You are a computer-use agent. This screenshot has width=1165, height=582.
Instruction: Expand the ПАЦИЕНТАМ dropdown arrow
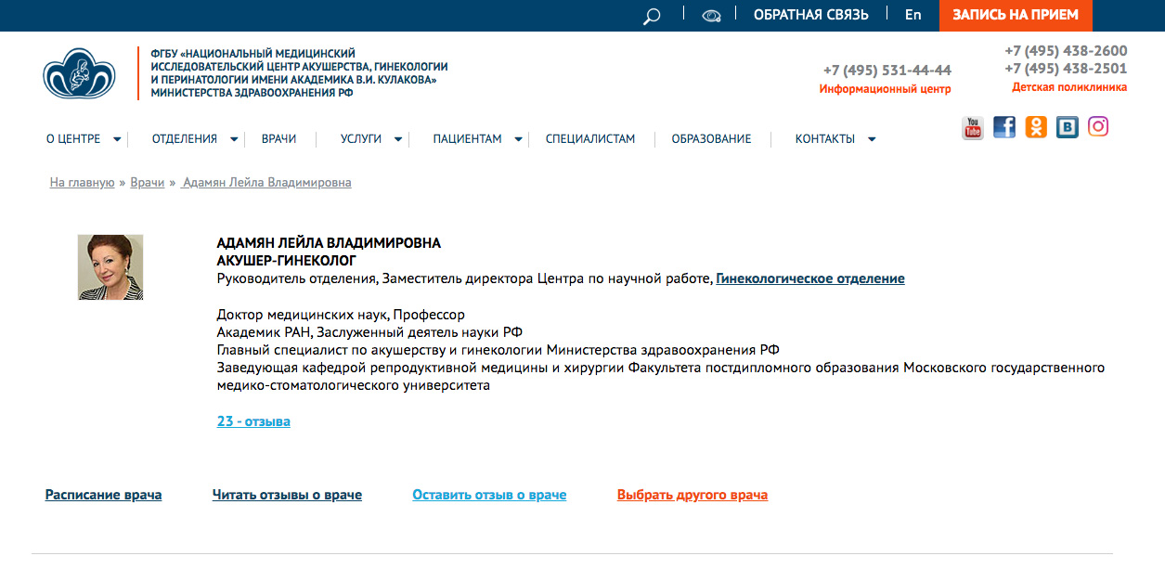tap(518, 139)
